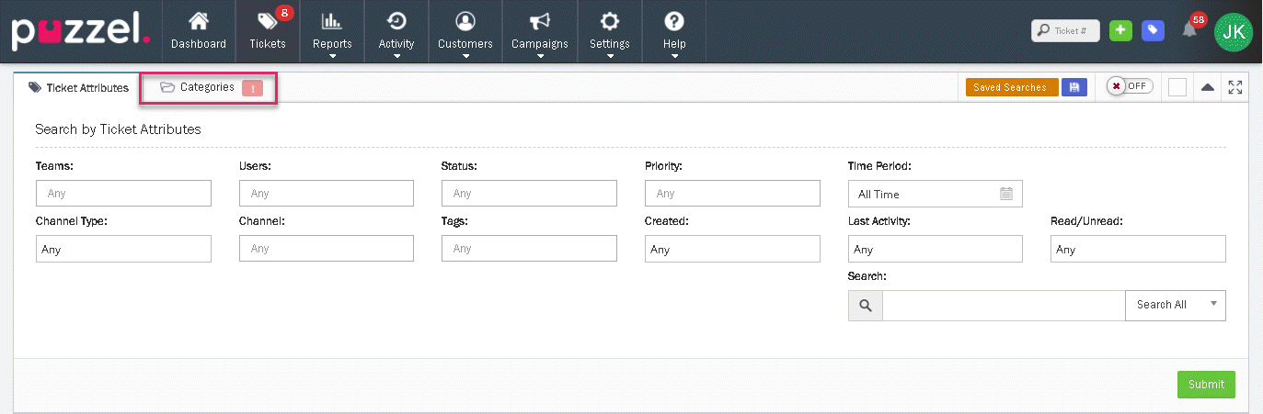
Task: Click the JK user avatar
Action: tap(1233, 31)
